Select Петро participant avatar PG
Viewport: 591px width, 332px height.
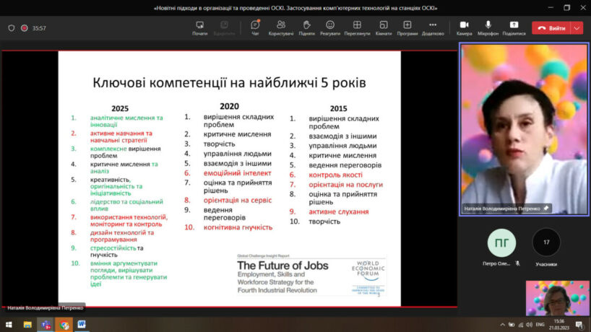501,243
